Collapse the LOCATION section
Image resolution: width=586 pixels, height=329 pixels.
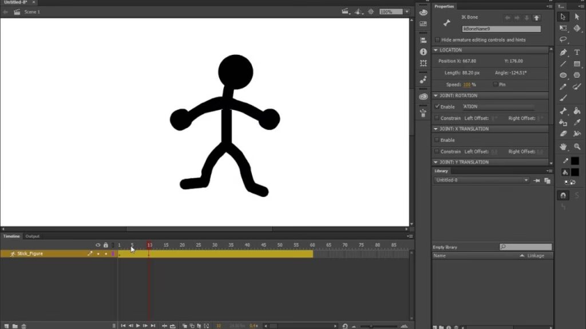pos(436,50)
